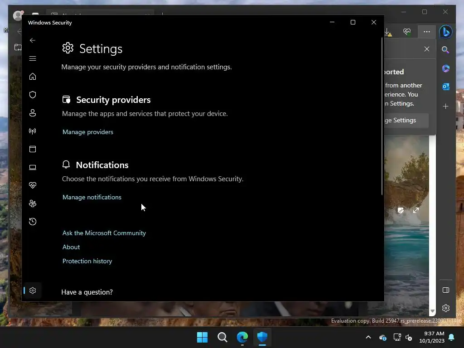Open Family options icon
This screenshot has height=348, width=464.
click(x=33, y=203)
